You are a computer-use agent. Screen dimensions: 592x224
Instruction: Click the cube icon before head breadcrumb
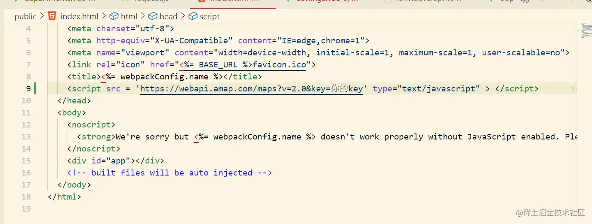[x=153, y=16]
